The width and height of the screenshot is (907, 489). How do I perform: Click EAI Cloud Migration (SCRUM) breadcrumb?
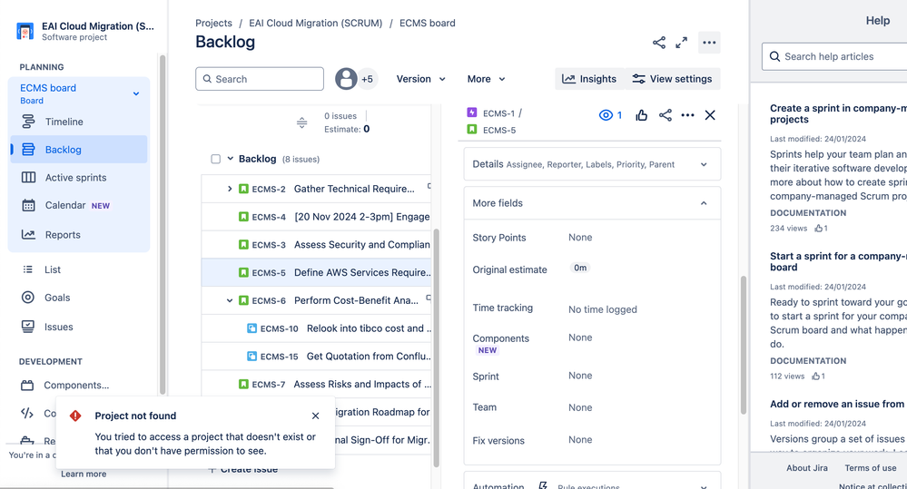(x=316, y=23)
